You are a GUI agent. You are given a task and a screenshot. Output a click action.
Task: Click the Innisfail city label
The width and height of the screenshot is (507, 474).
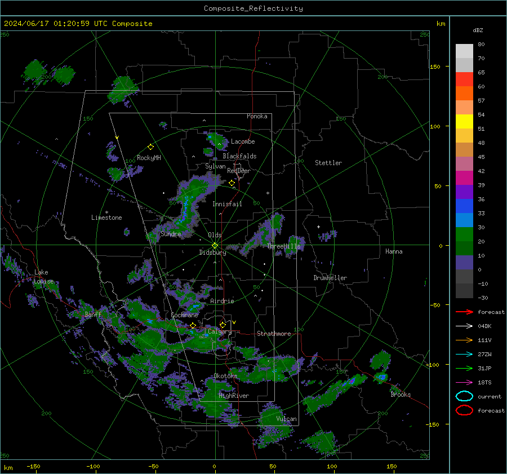coord(227,204)
